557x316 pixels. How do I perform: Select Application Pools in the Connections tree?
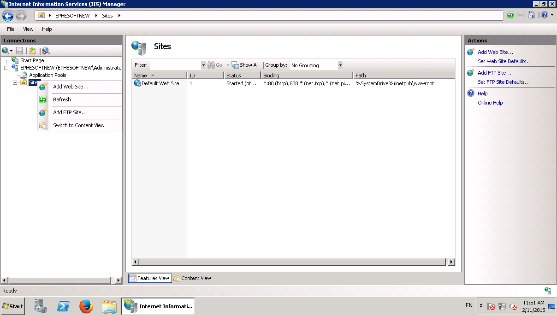click(47, 75)
